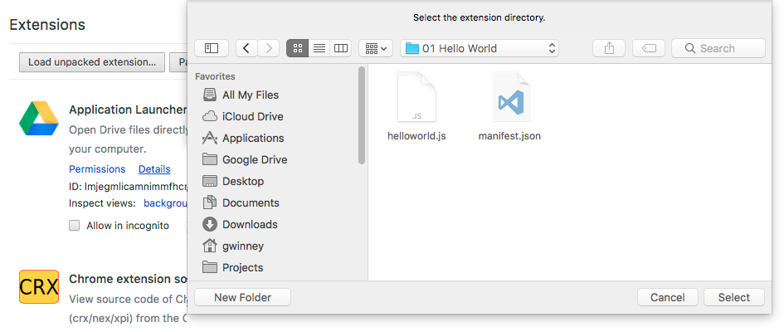Switch to icon view
This screenshot has height=332, width=784.
[297, 48]
